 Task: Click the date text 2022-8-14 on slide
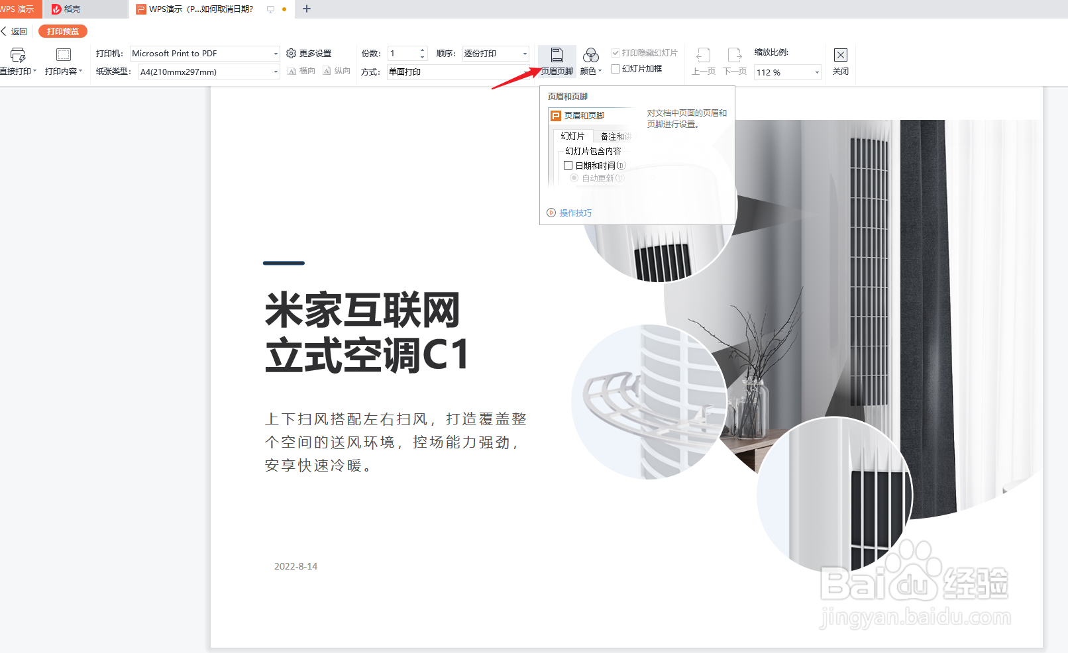coord(295,566)
